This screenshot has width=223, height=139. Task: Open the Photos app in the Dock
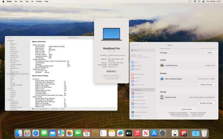(70, 133)
